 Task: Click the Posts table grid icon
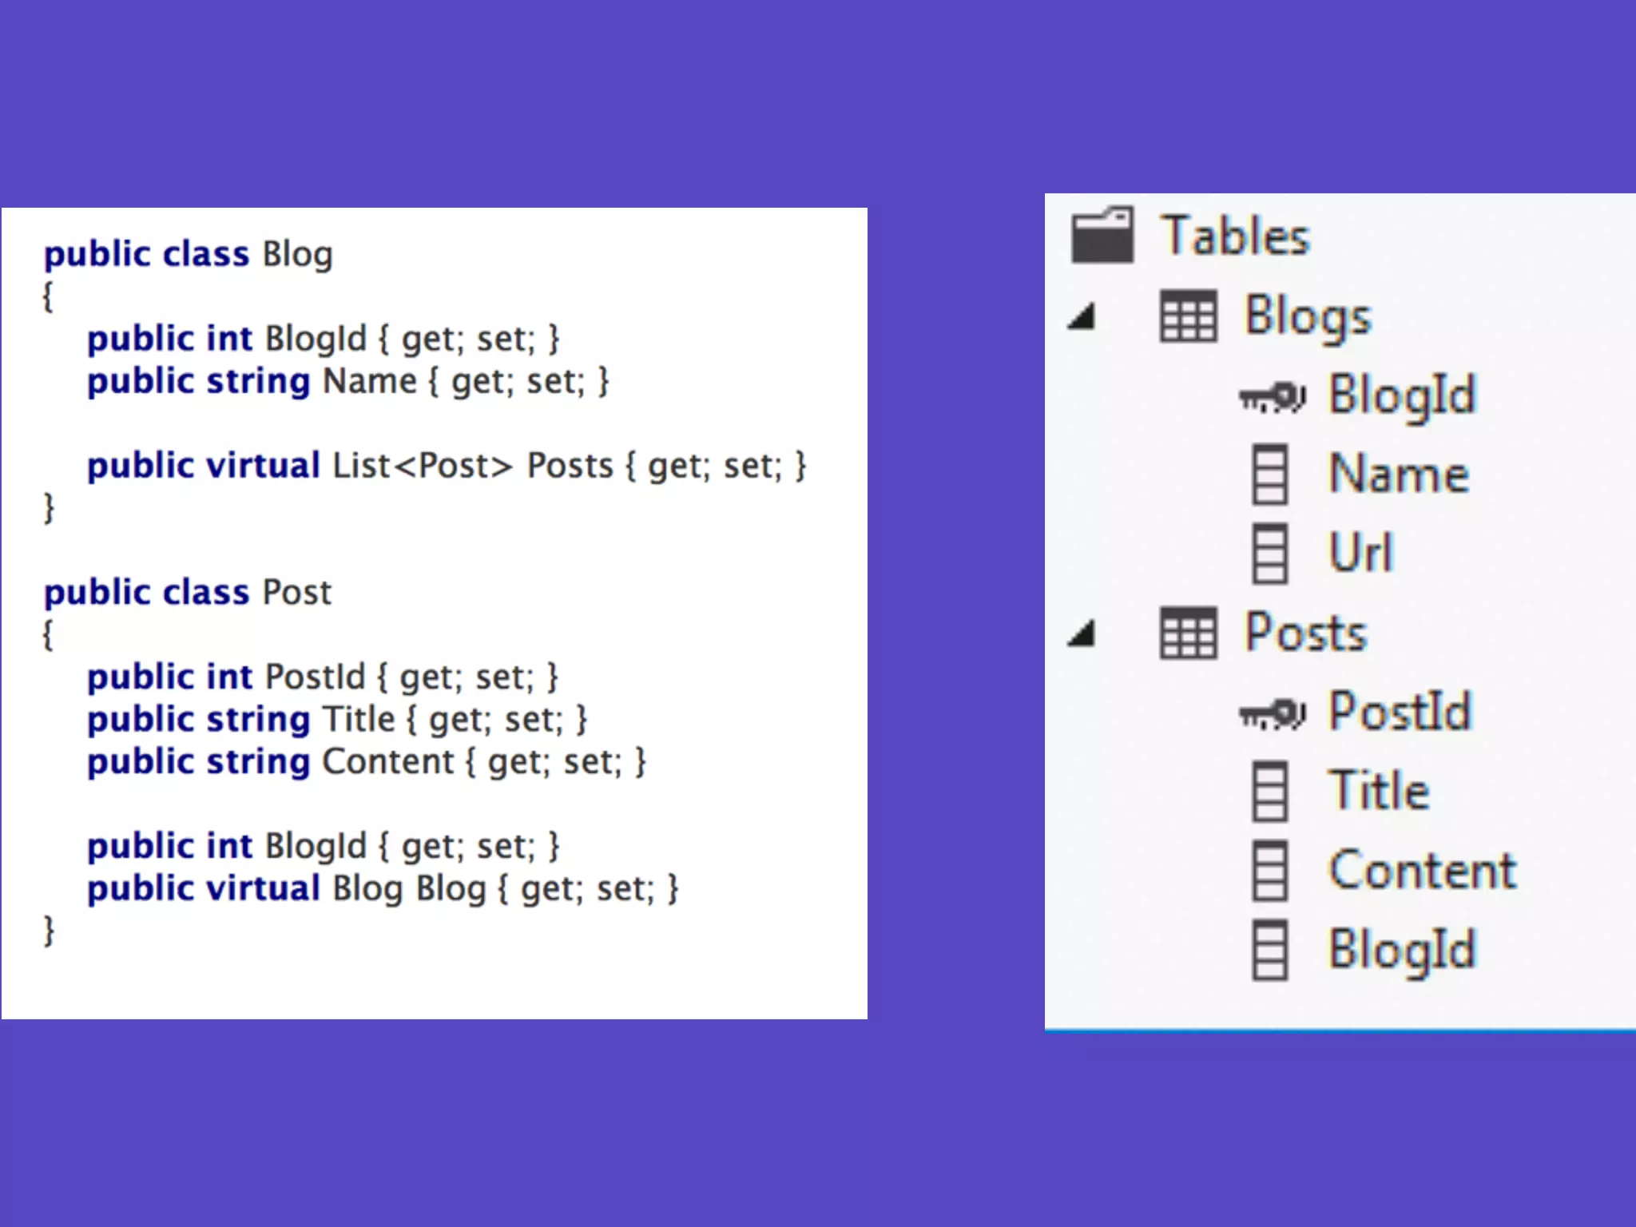[x=1188, y=633]
